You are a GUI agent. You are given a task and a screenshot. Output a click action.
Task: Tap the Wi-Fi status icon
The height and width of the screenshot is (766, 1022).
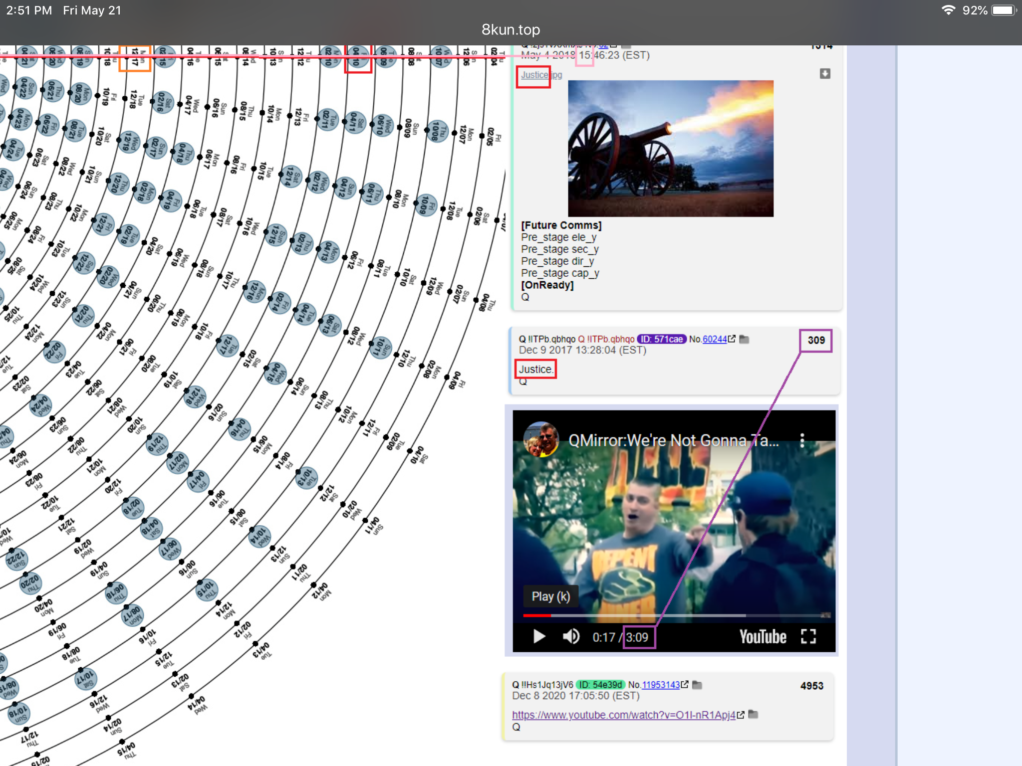coord(948,10)
